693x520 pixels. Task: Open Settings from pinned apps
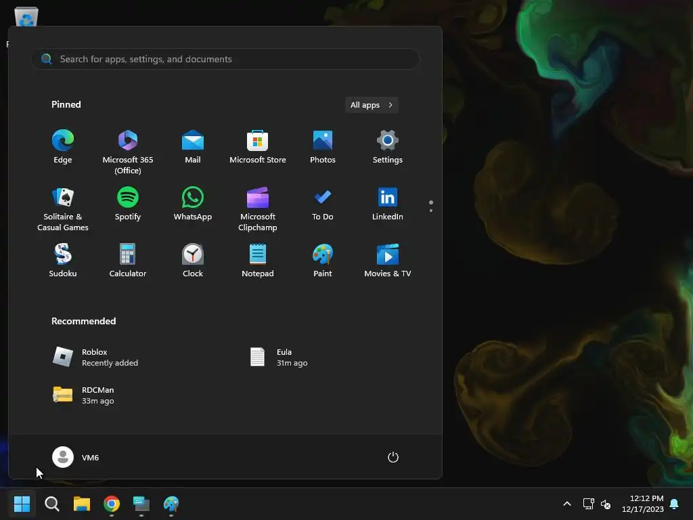(388, 147)
